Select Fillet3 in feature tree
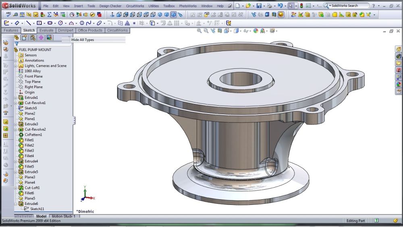This screenshot has width=403, height=227. click(x=29, y=151)
